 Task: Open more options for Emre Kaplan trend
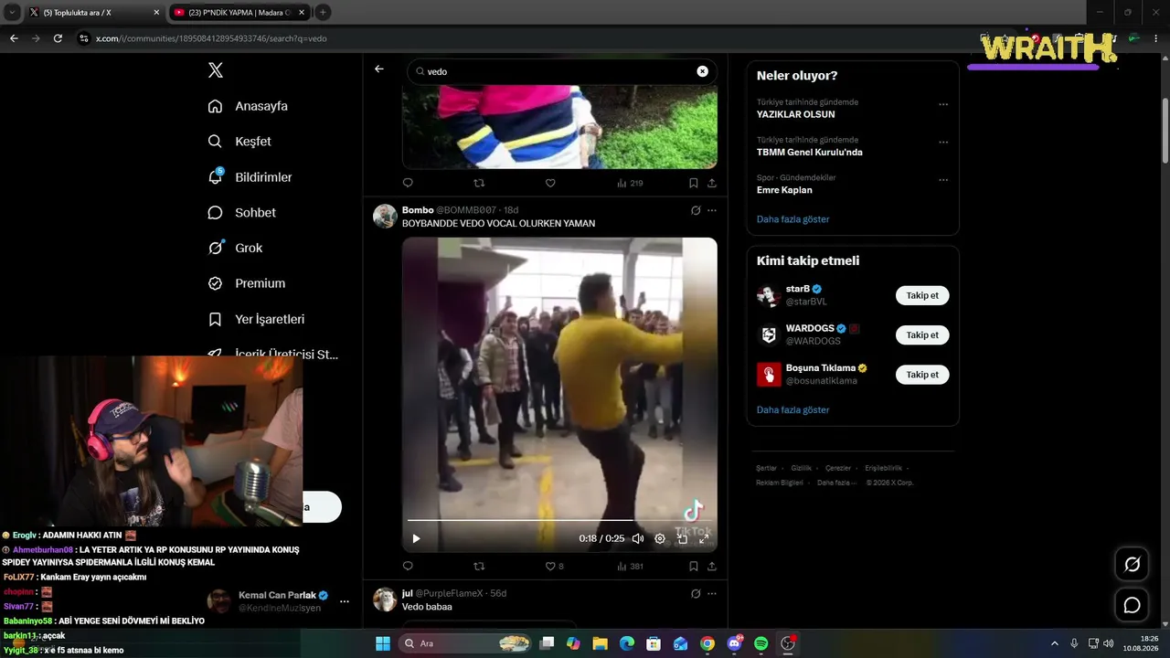[x=943, y=180]
